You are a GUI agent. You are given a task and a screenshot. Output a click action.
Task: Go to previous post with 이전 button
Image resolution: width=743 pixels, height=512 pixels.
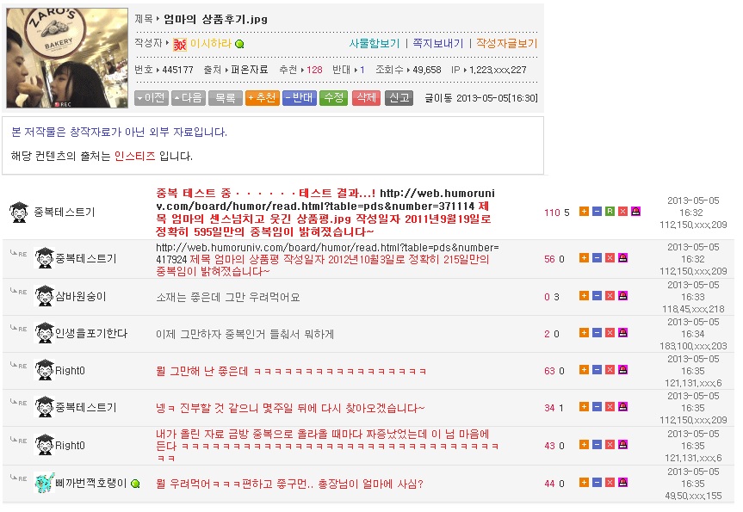(x=152, y=98)
